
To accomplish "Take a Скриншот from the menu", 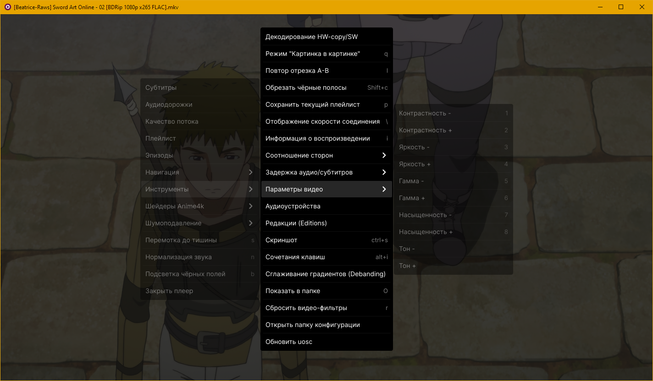I will pyautogui.click(x=326, y=240).
